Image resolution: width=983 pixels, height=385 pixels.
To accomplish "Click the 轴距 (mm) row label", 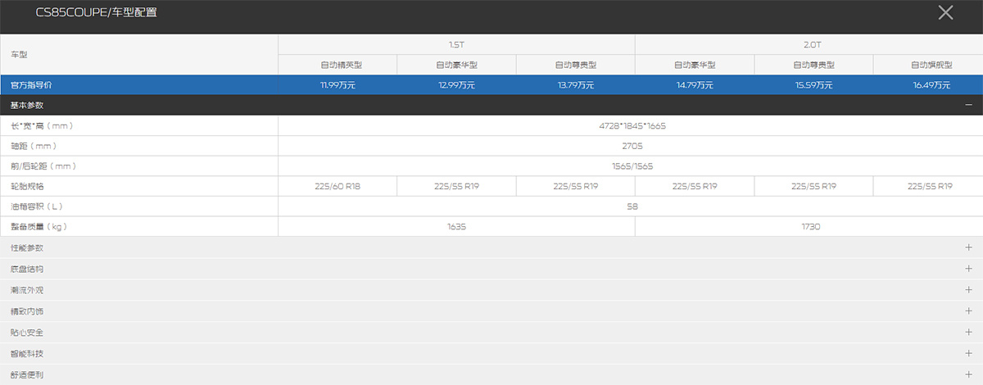I will tap(33, 146).
